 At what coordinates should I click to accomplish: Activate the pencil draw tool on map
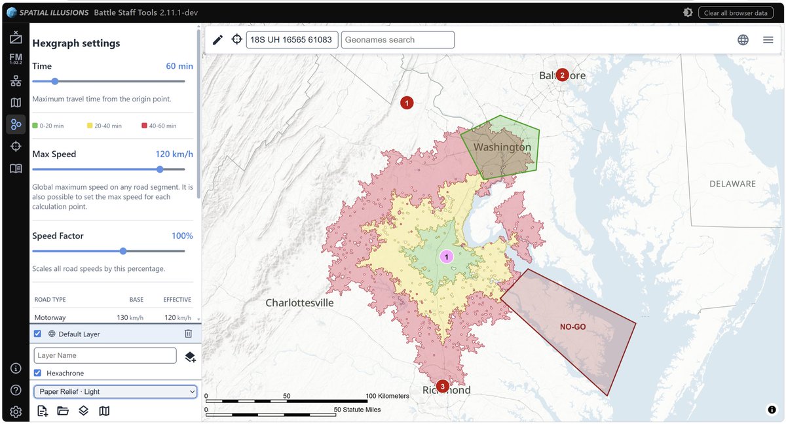(218, 40)
